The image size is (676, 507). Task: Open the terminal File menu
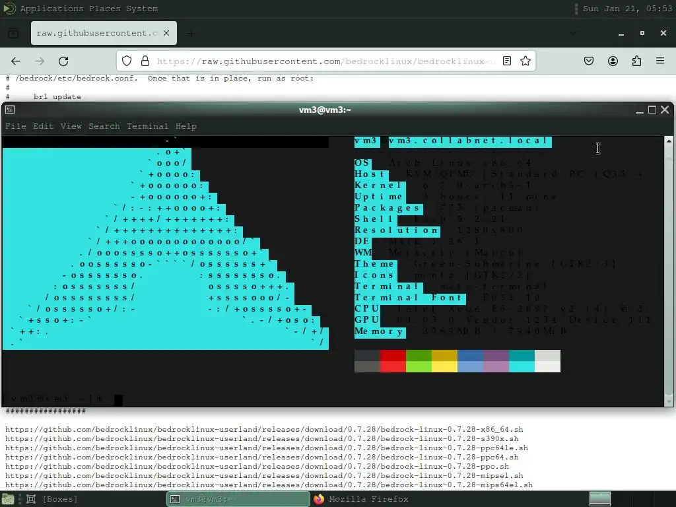(16, 126)
